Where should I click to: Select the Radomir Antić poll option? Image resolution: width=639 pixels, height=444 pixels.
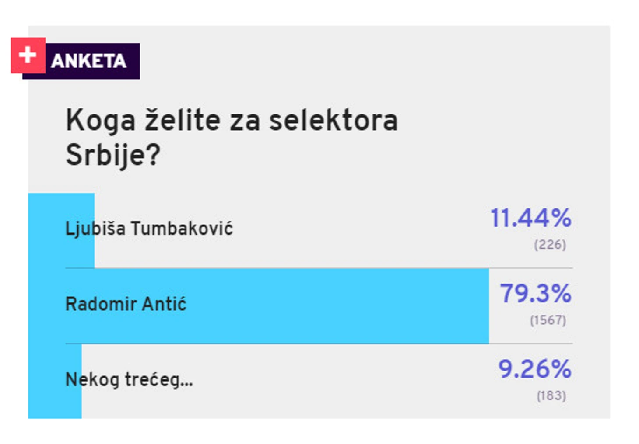point(126,304)
